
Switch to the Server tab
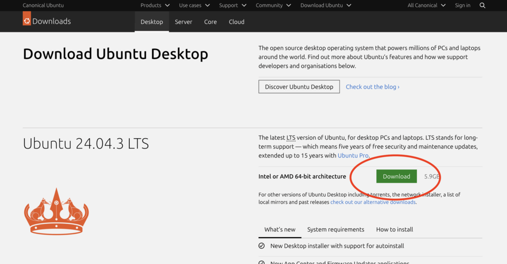[x=183, y=22]
